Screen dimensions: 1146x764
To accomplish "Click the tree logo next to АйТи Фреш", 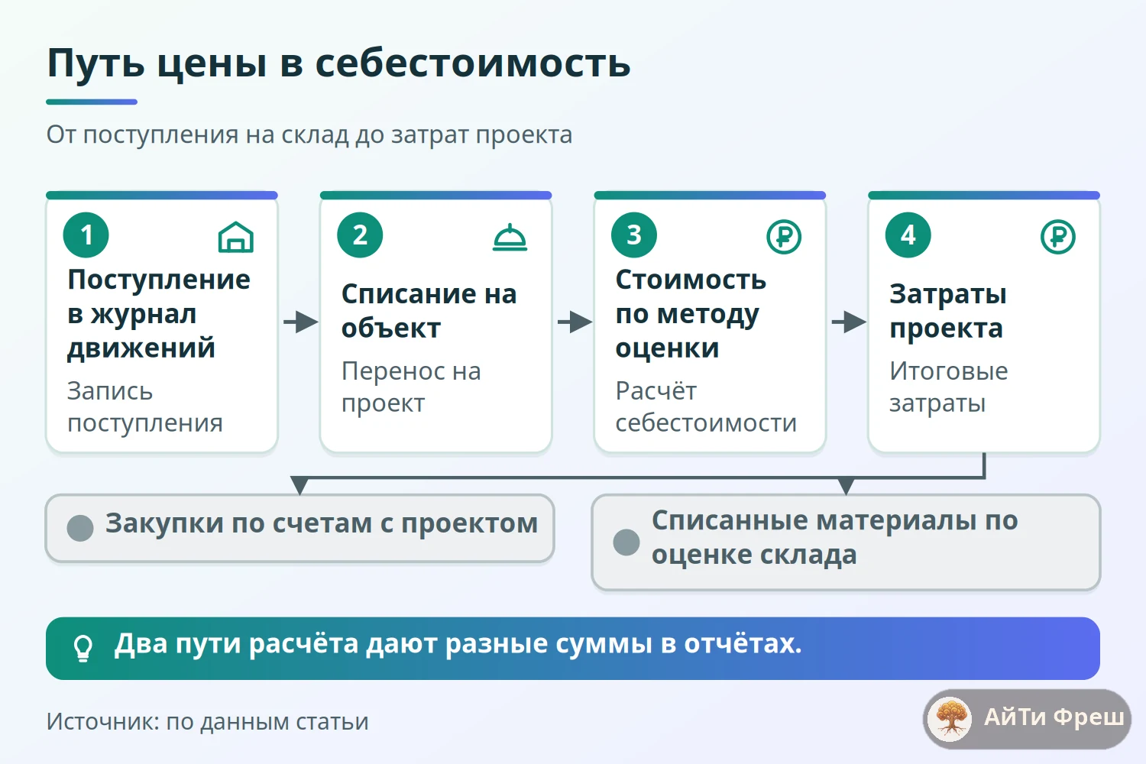I will [x=950, y=719].
